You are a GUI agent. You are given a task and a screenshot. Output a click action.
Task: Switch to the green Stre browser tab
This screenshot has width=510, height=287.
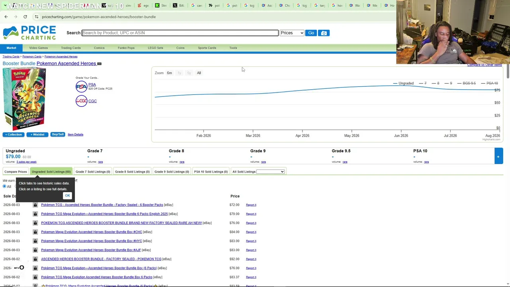[161, 6]
